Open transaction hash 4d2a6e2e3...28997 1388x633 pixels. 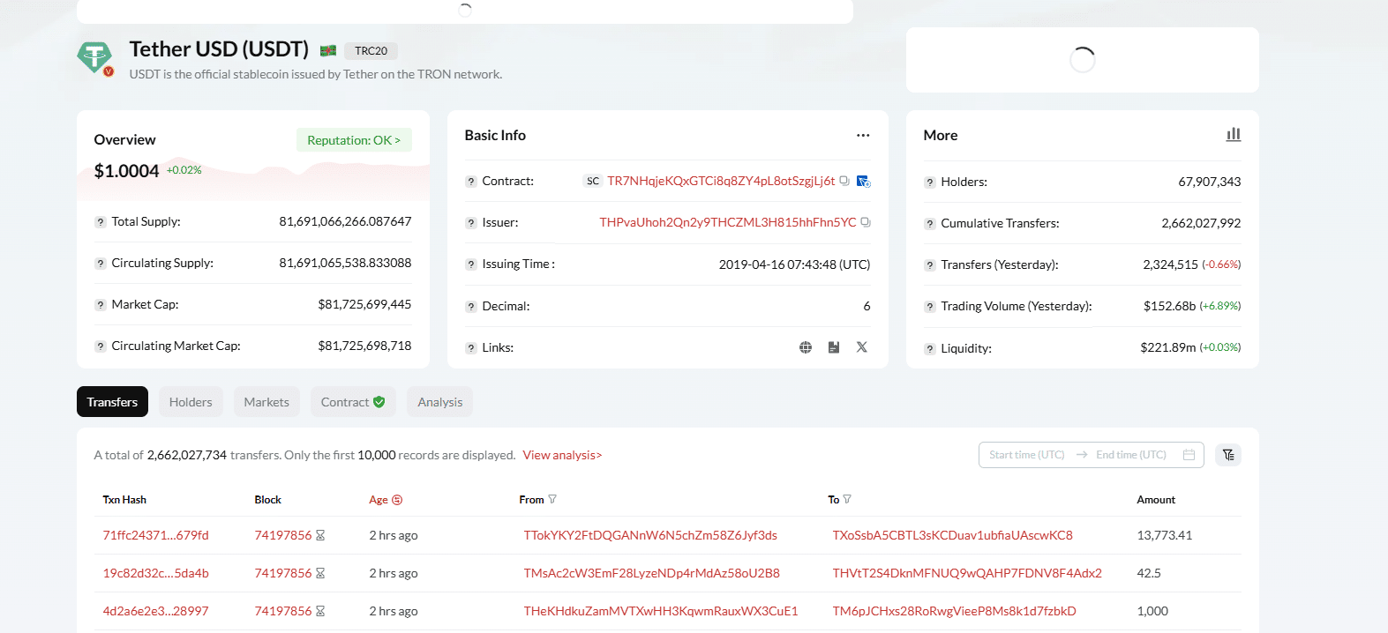156,611
